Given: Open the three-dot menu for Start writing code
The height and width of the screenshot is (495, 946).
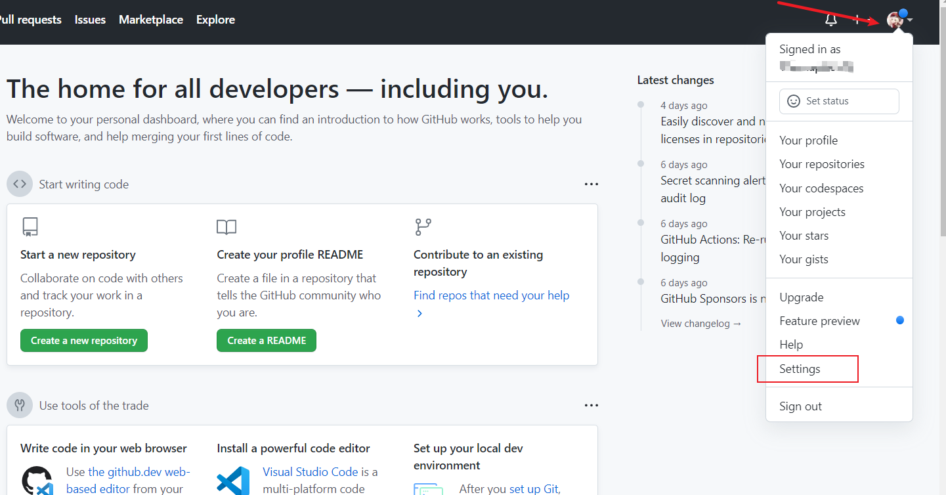Looking at the screenshot, I should click(x=591, y=184).
